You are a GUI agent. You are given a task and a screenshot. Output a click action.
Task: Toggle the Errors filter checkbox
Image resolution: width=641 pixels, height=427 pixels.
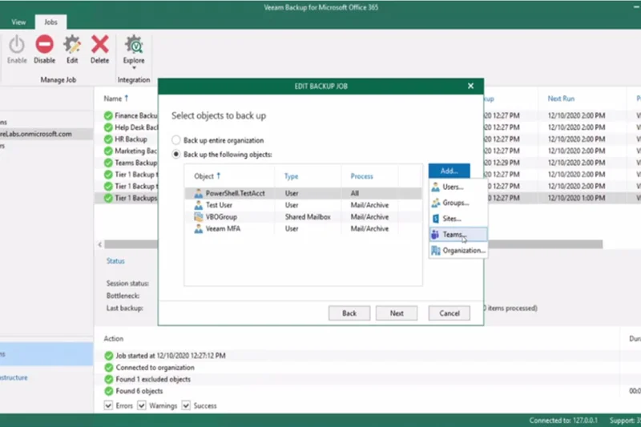[x=108, y=405]
